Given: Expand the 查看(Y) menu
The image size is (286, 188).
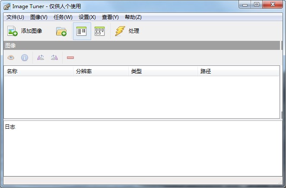Looking at the screenshot, I should 110,17.
